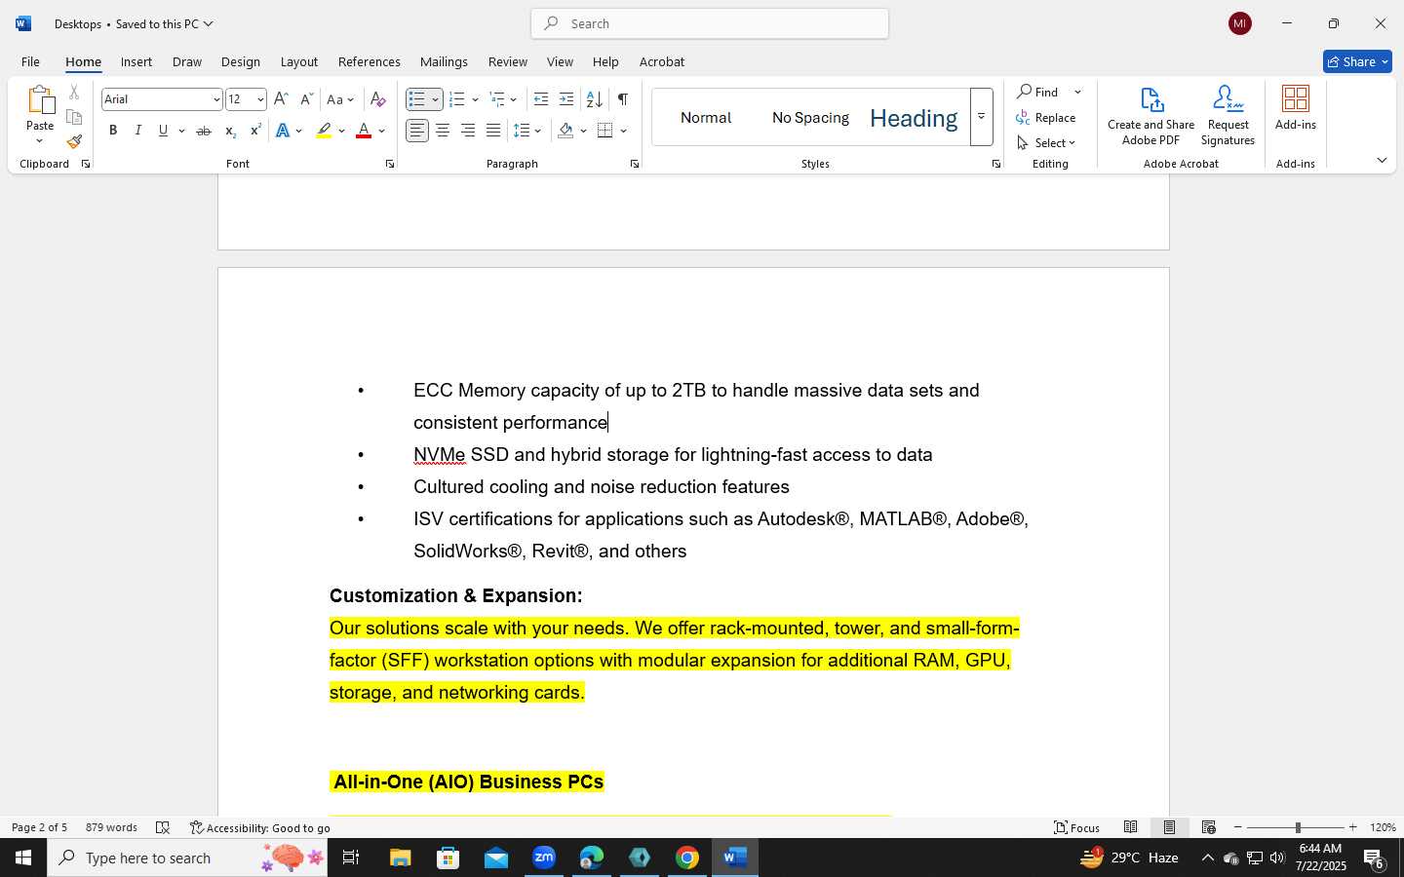Click the Copy icon in Clipboard group
The width and height of the screenshot is (1404, 877).
pos(74,117)
